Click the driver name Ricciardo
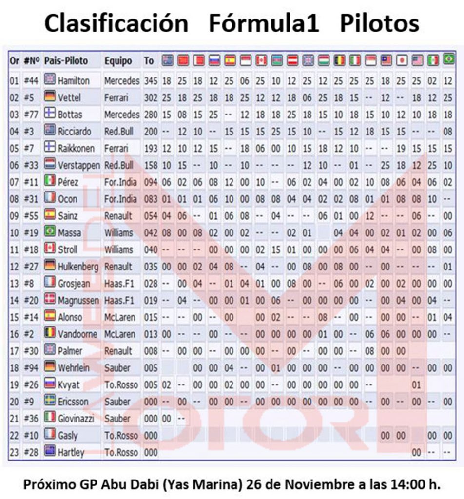The image size is (464, 499). pyautogui.click(x=74, y=131)
